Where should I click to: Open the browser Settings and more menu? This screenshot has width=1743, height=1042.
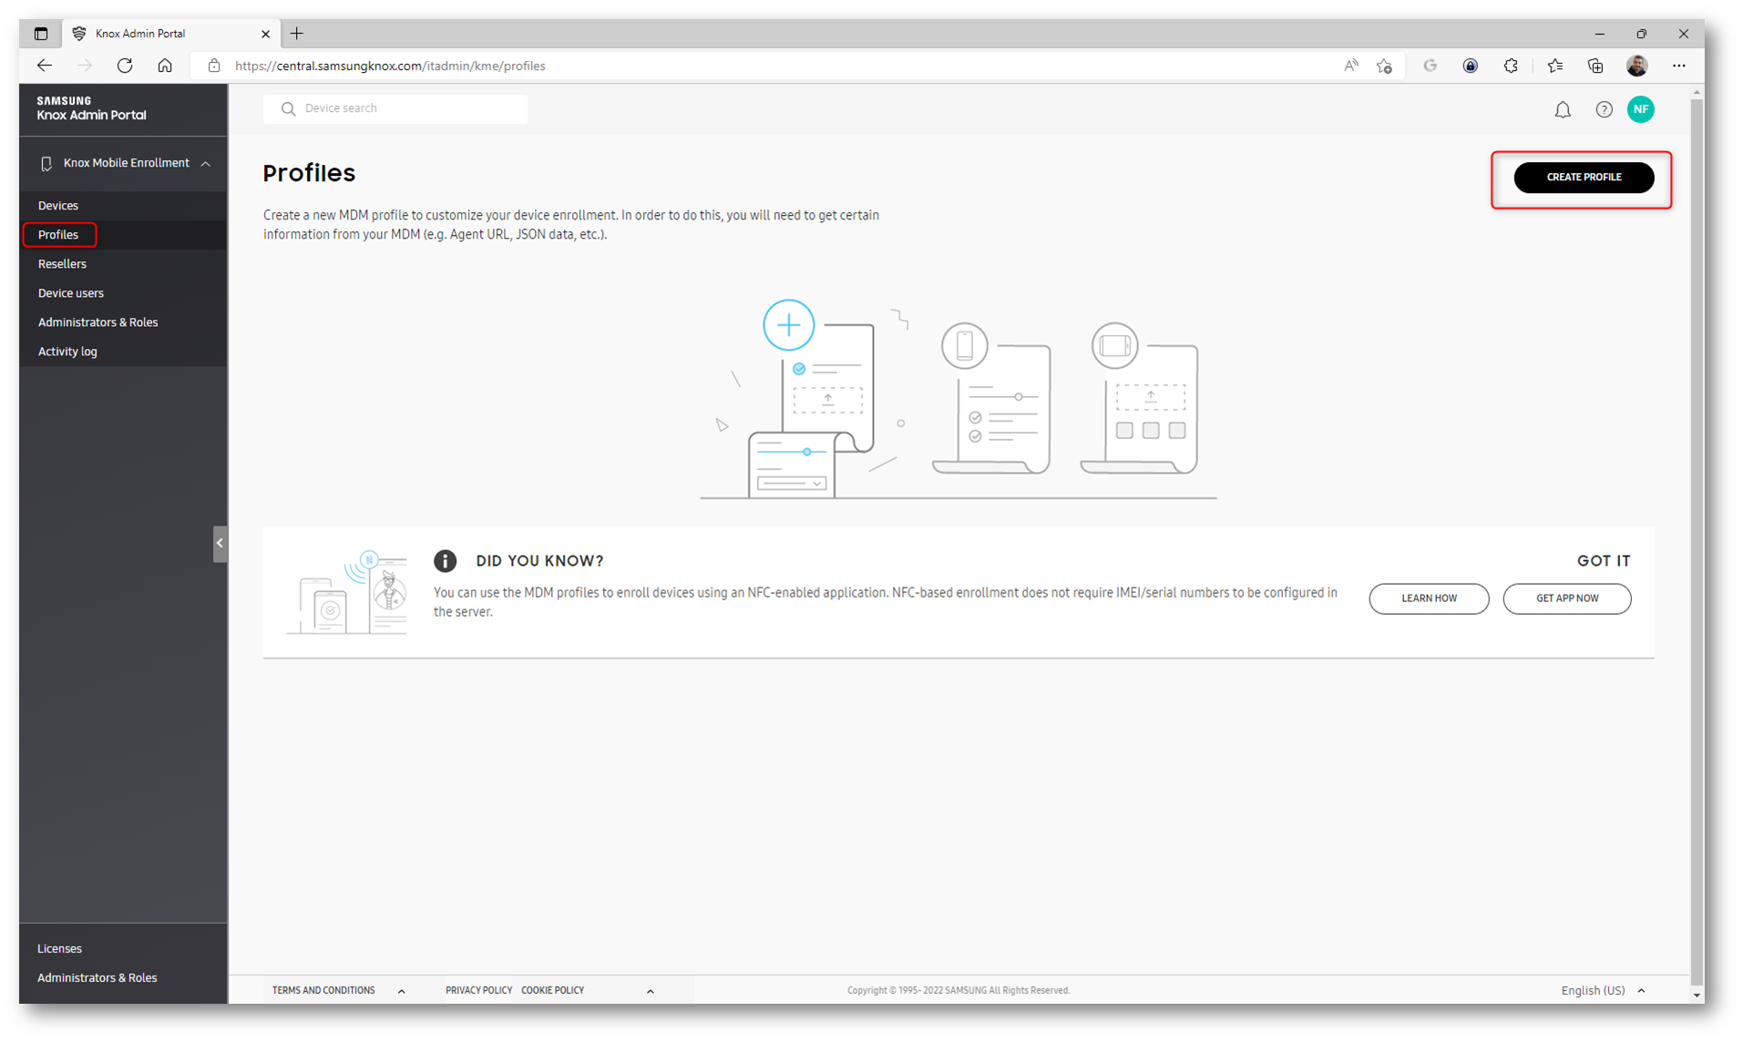[x=1678, y=66]
